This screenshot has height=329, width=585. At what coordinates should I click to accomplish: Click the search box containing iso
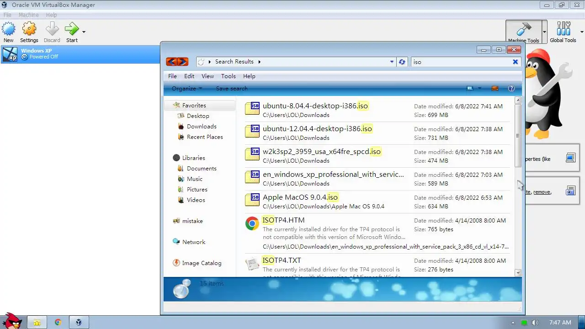(461, 62)
